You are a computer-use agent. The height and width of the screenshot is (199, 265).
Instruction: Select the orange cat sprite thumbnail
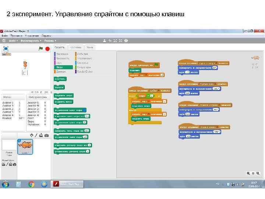click(x=25, y=147)
